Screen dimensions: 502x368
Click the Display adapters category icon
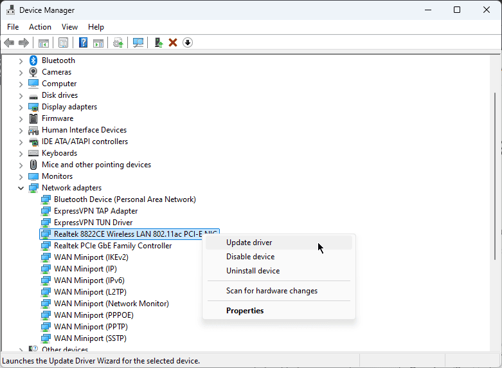point(33,107)
